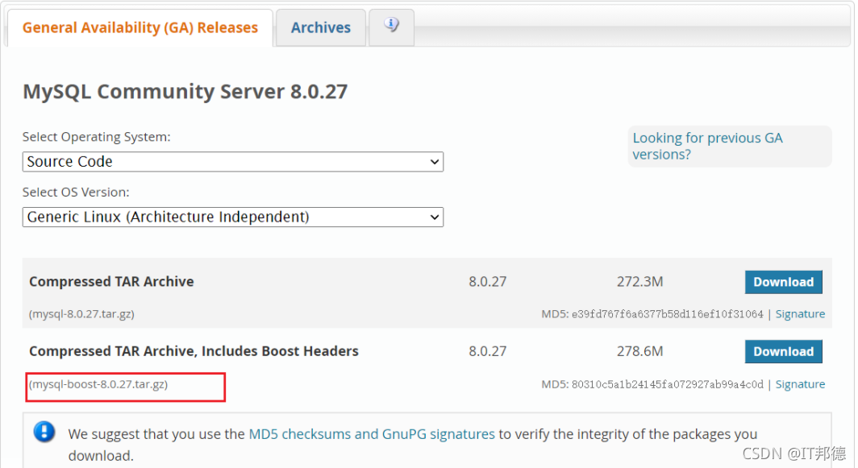
Task: Open Signature link for mysql-8.0.27.tar.gz
Action: tap(800, 314)
